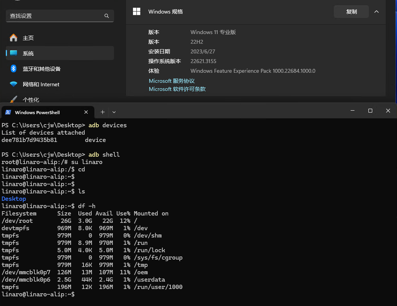Click the adb shell command line
The height and width of the screenshot is (306, 397).
pyautogui.click(x=61, y=154)
